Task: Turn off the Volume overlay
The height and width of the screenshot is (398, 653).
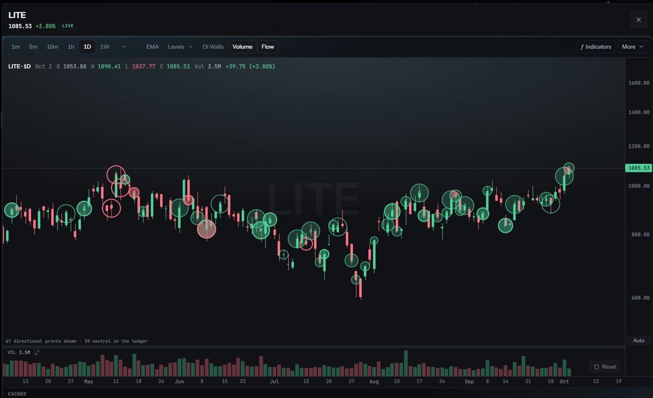Action: 243,47
